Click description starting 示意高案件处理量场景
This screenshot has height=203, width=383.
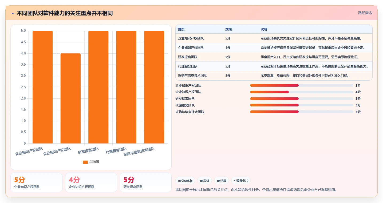point(314,66)
